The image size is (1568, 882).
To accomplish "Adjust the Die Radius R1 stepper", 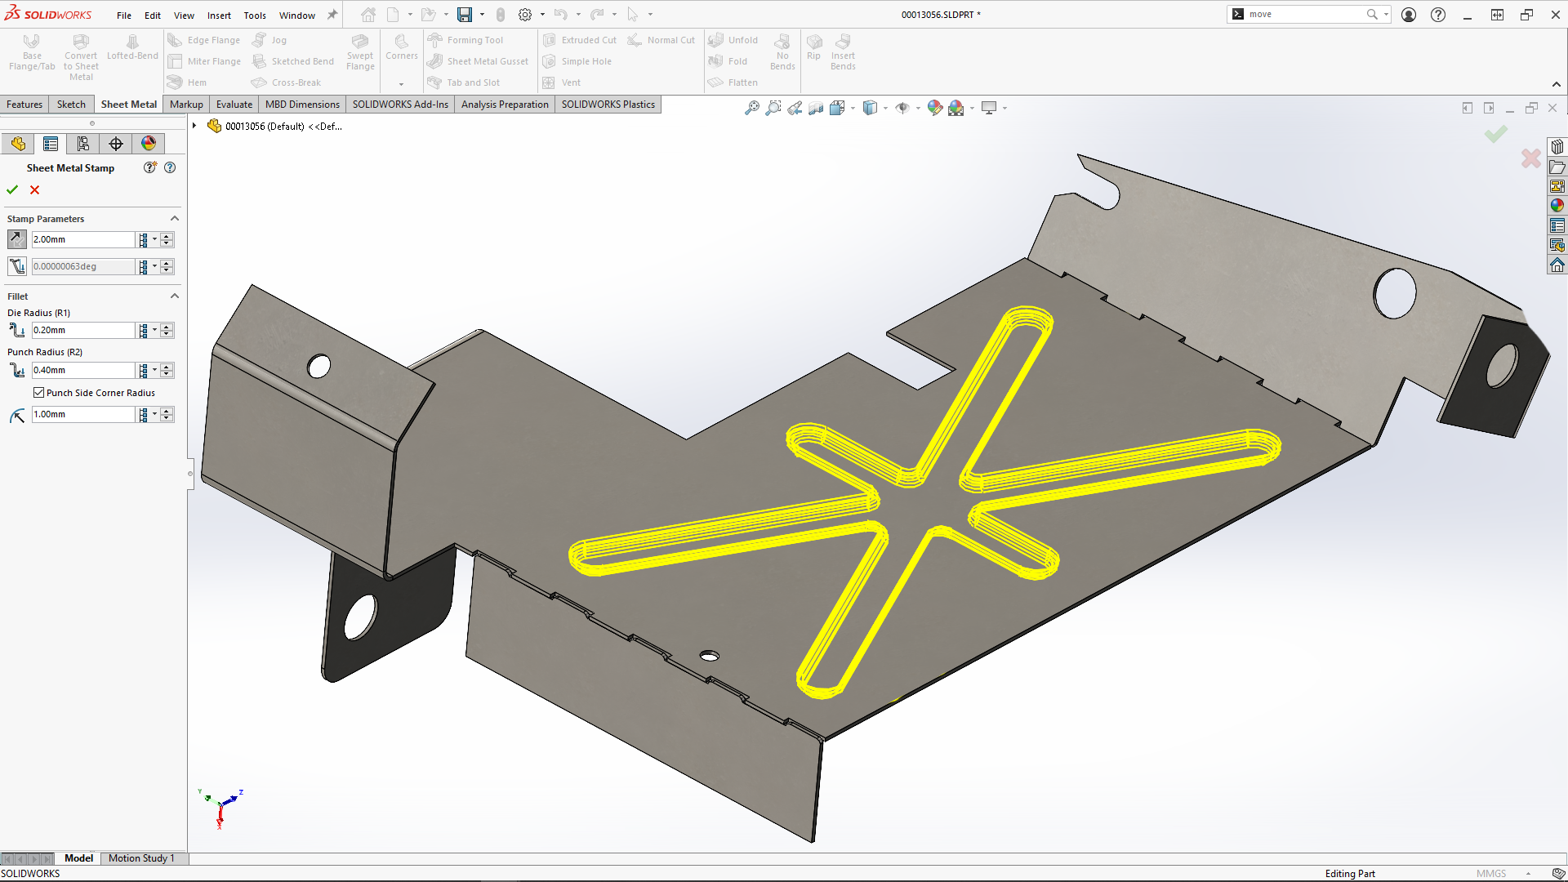I will [167, 330].
